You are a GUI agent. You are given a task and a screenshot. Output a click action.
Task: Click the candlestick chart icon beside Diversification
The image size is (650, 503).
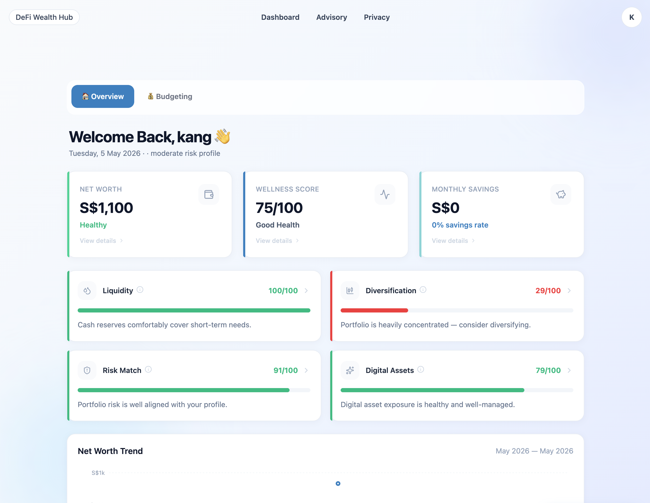coord(350,291)
